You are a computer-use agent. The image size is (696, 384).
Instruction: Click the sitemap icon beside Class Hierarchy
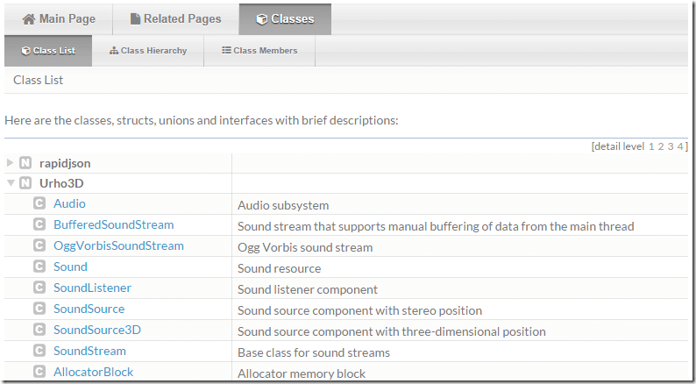coord(114,51)
